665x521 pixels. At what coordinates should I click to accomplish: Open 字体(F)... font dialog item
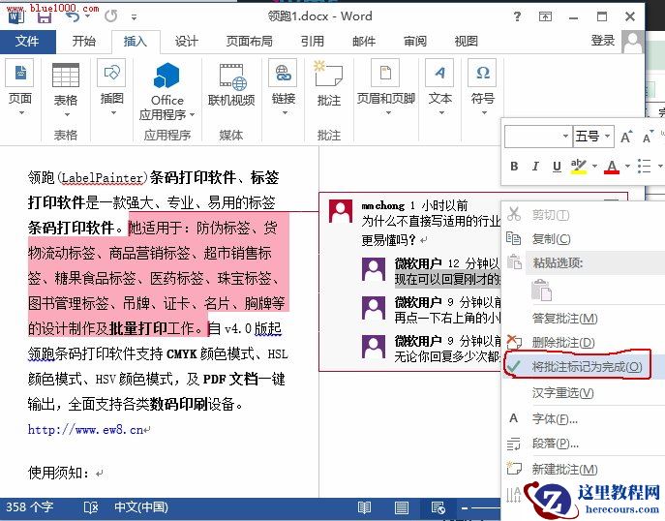(555, 419)
